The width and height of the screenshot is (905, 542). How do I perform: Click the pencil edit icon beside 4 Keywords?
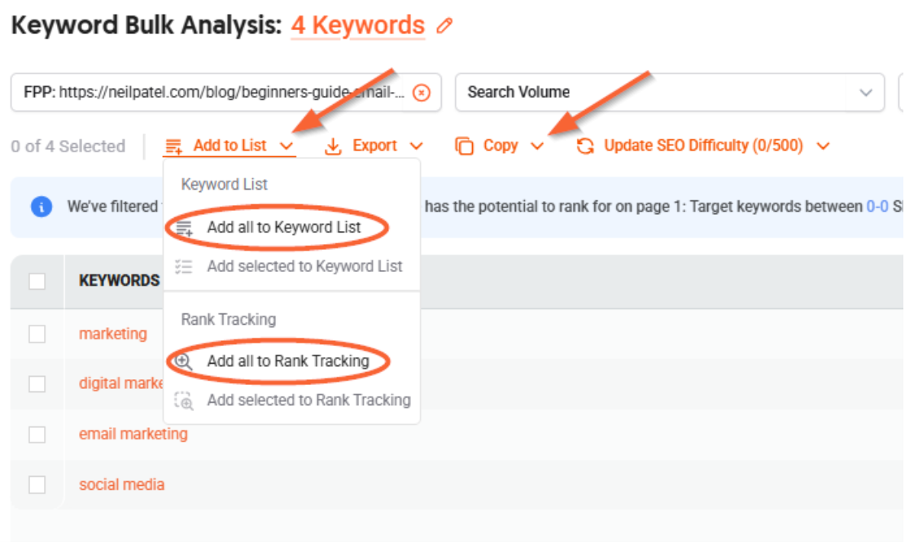pos(444,26)
